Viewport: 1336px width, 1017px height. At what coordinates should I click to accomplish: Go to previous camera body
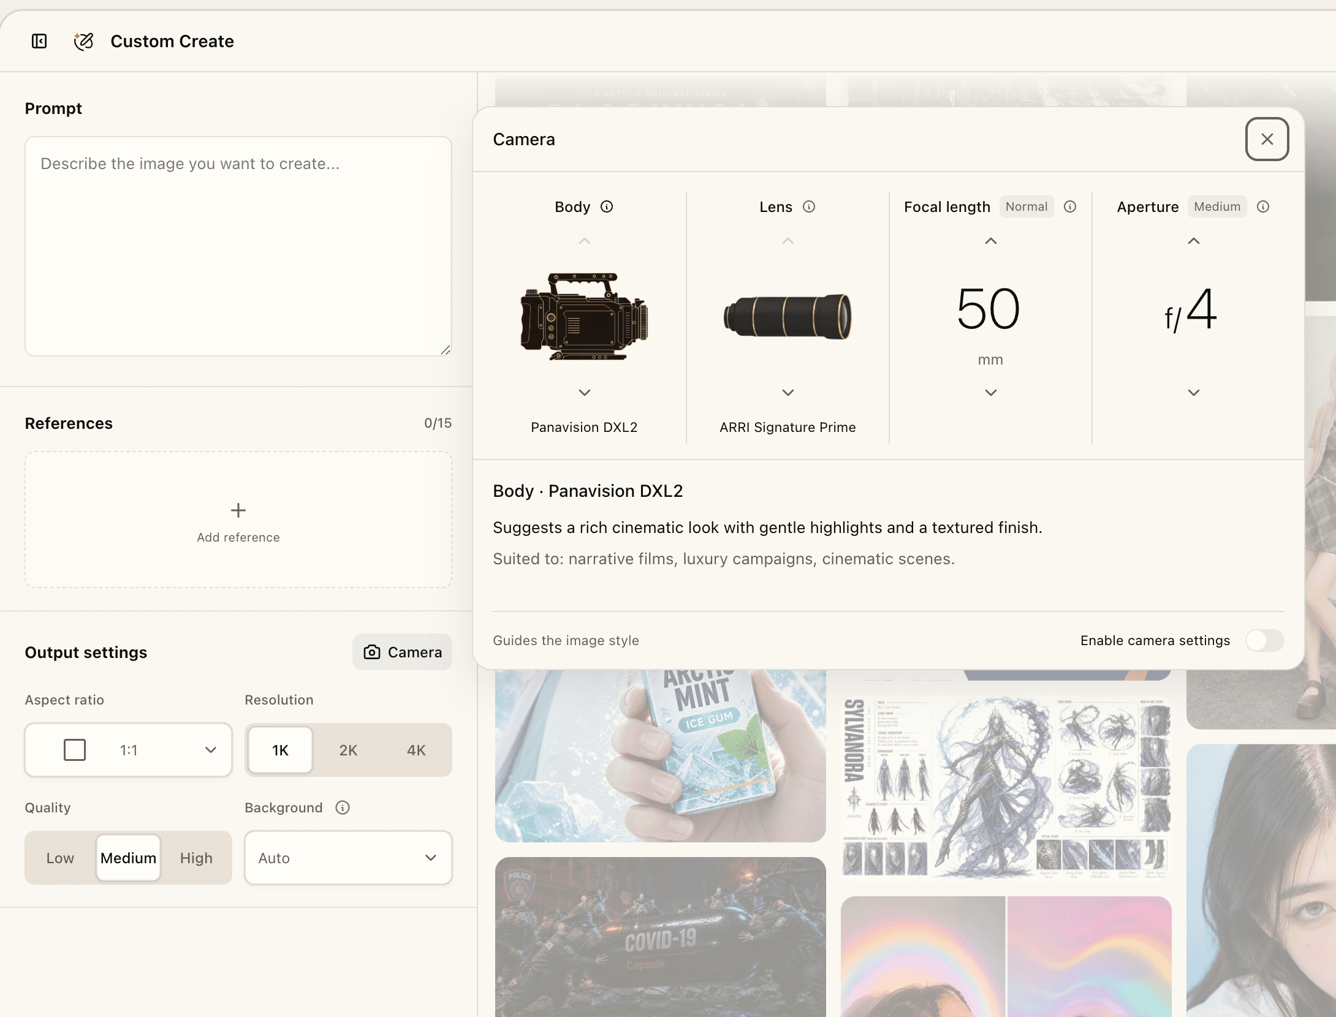coord(585,241)
